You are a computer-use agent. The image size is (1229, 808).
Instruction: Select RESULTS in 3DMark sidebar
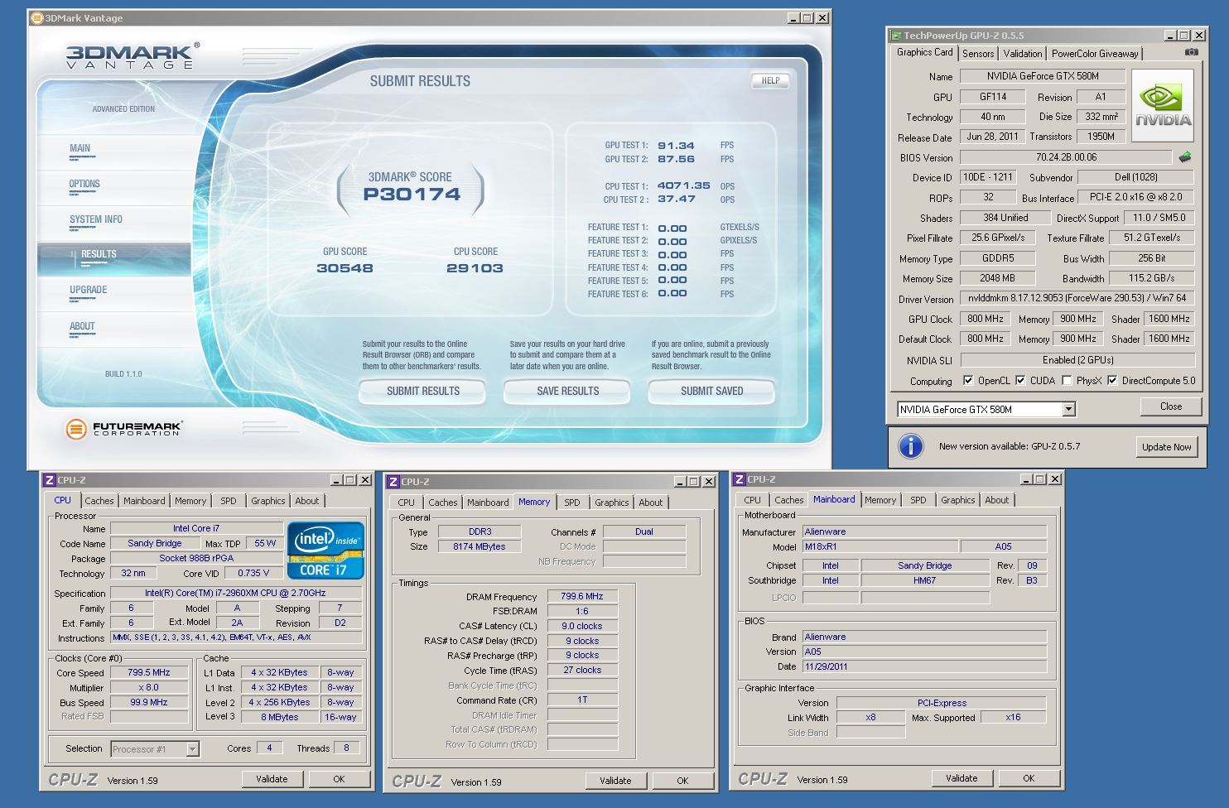tap(114, 259)
